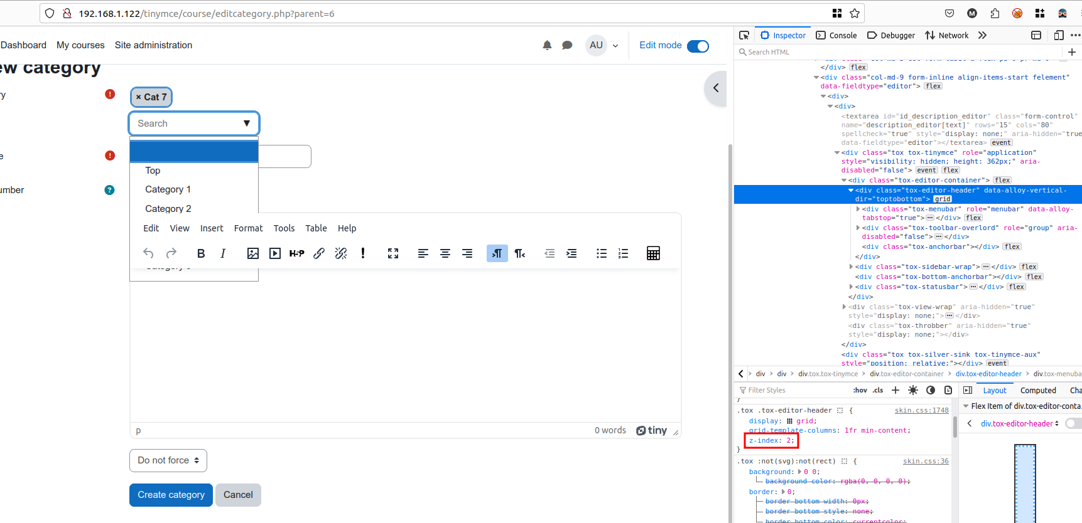The image size is (1082, 523).
Task: Show more DevTools tools chevron
Action: [x=982, y=35]
